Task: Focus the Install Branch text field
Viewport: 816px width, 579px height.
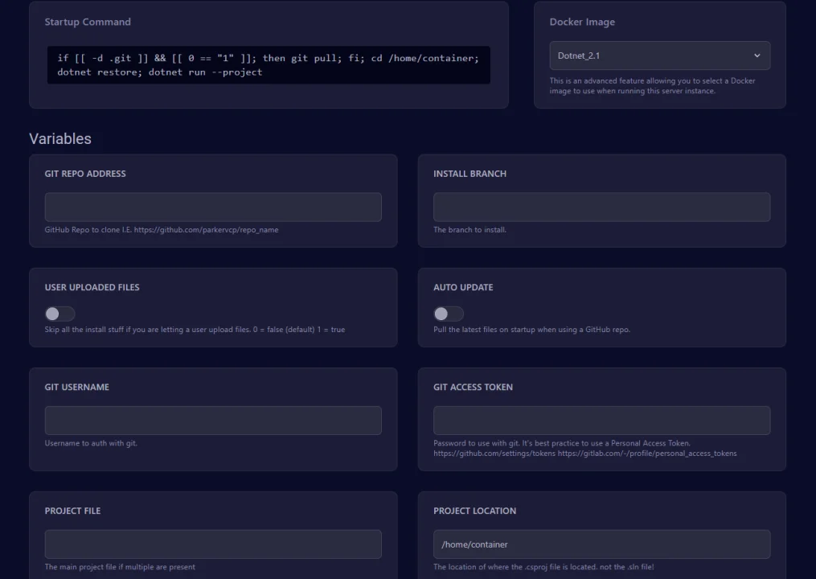Action: tap(601, 207)
